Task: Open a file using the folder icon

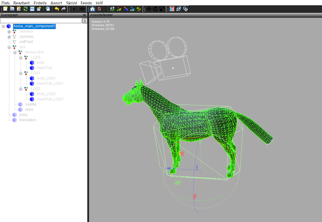Action: coord(12,9)
